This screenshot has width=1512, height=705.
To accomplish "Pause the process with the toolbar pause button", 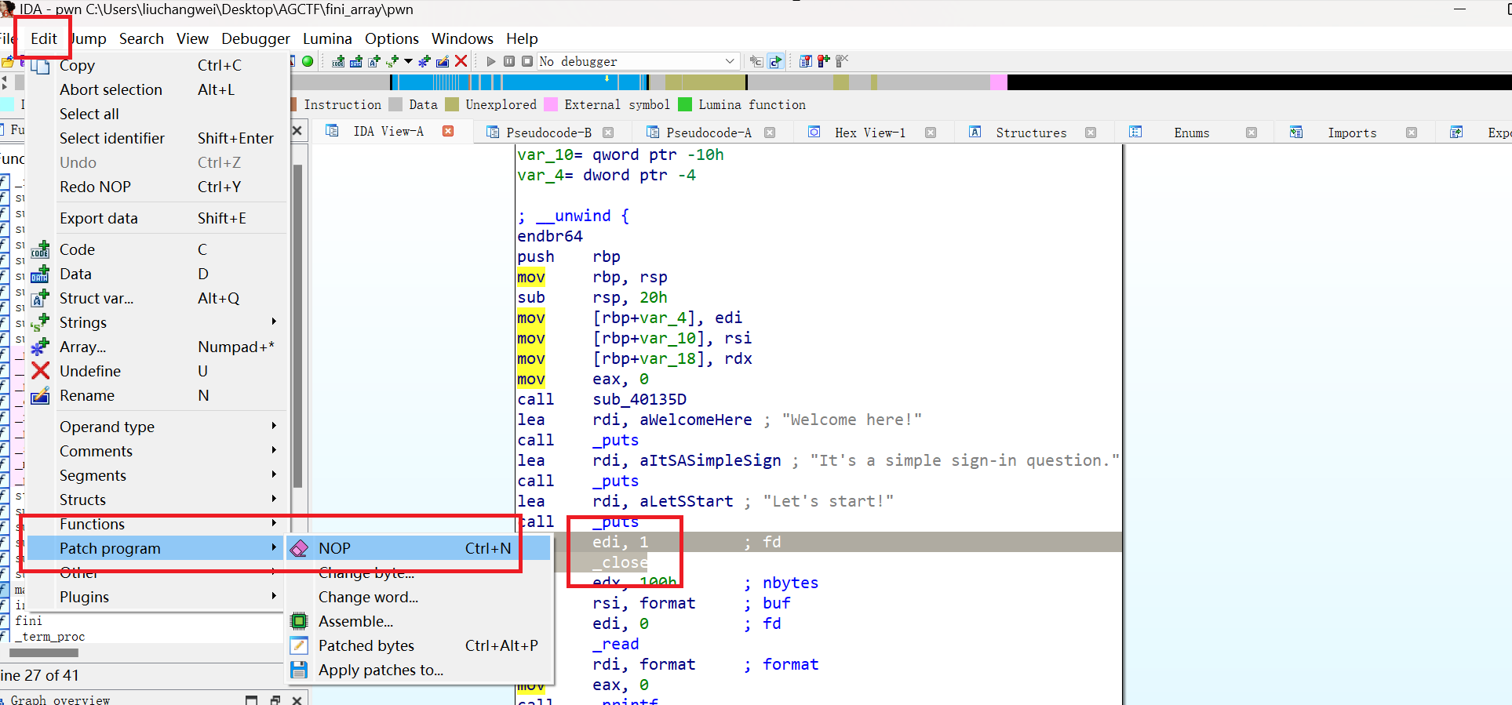I will pos(509,61).
